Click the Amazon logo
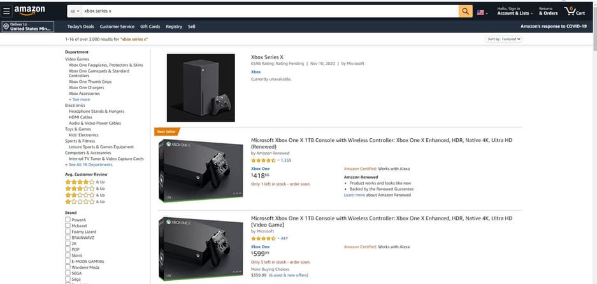597x284 pixels. (x=29, y=11)
